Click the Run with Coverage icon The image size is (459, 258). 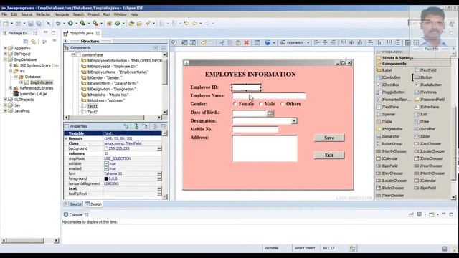83,23
